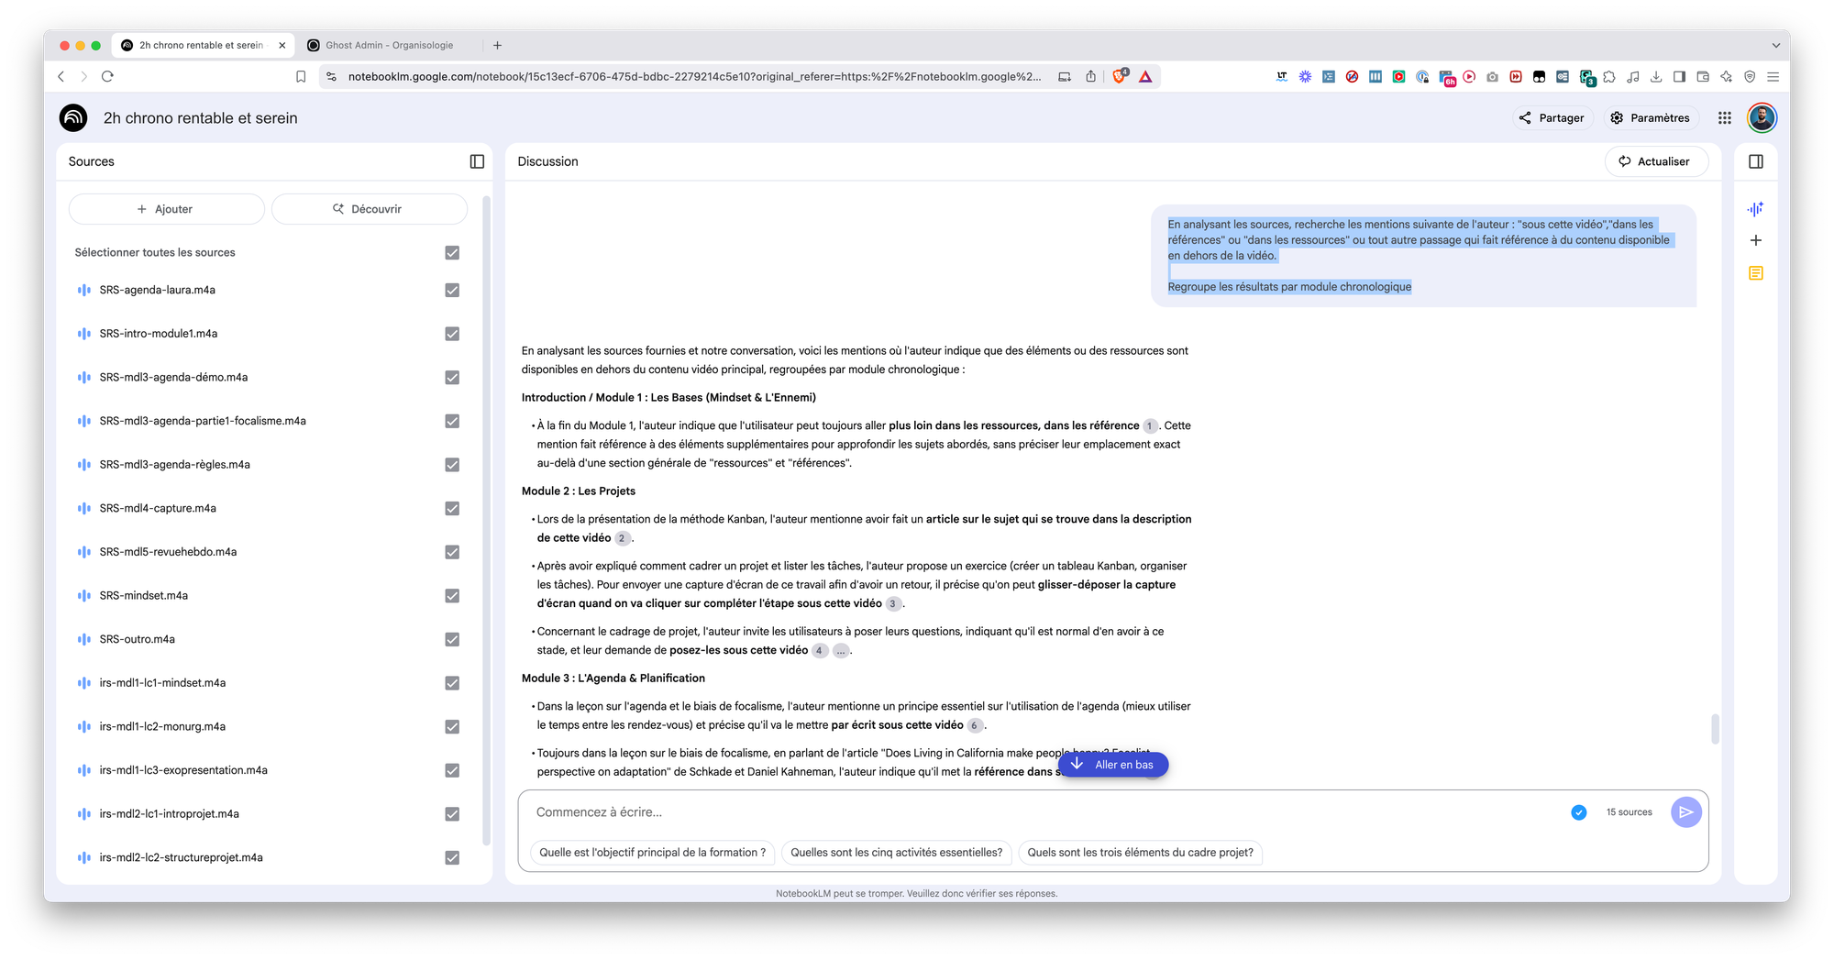Click the discussion panel scrollbar thumb

pos(1714,729)
